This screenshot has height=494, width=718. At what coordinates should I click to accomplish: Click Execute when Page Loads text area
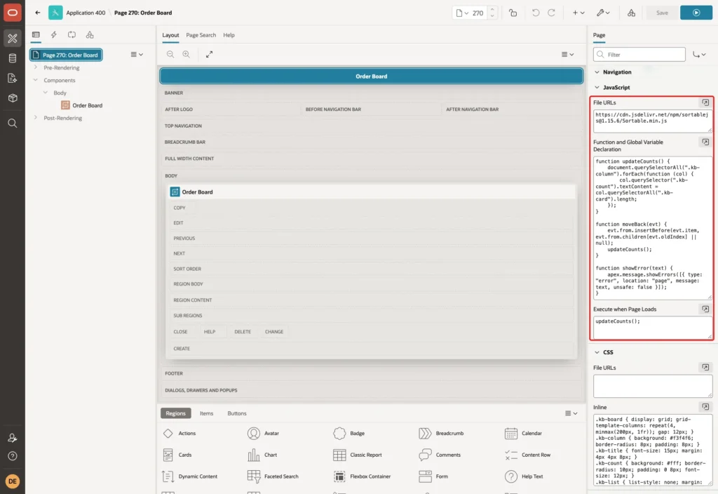653,327
